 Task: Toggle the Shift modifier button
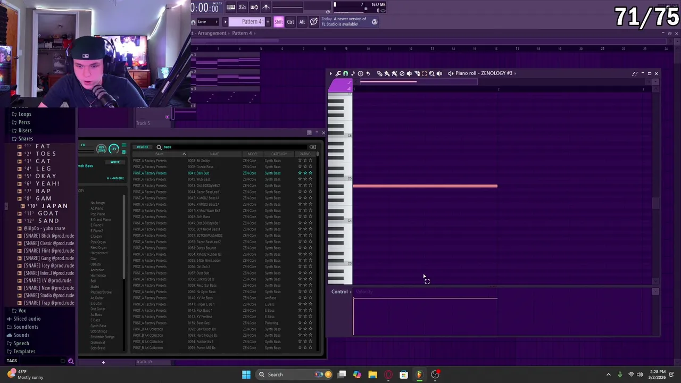(279, 22)
